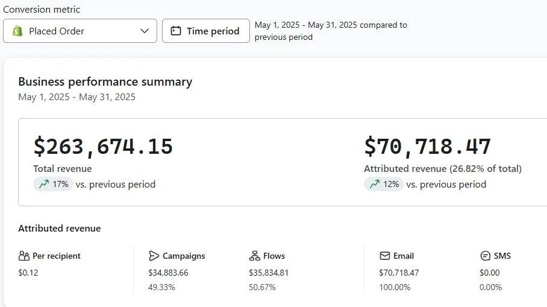Click the Email envelope icon
The image size is (547, 307).
[384, 256]
